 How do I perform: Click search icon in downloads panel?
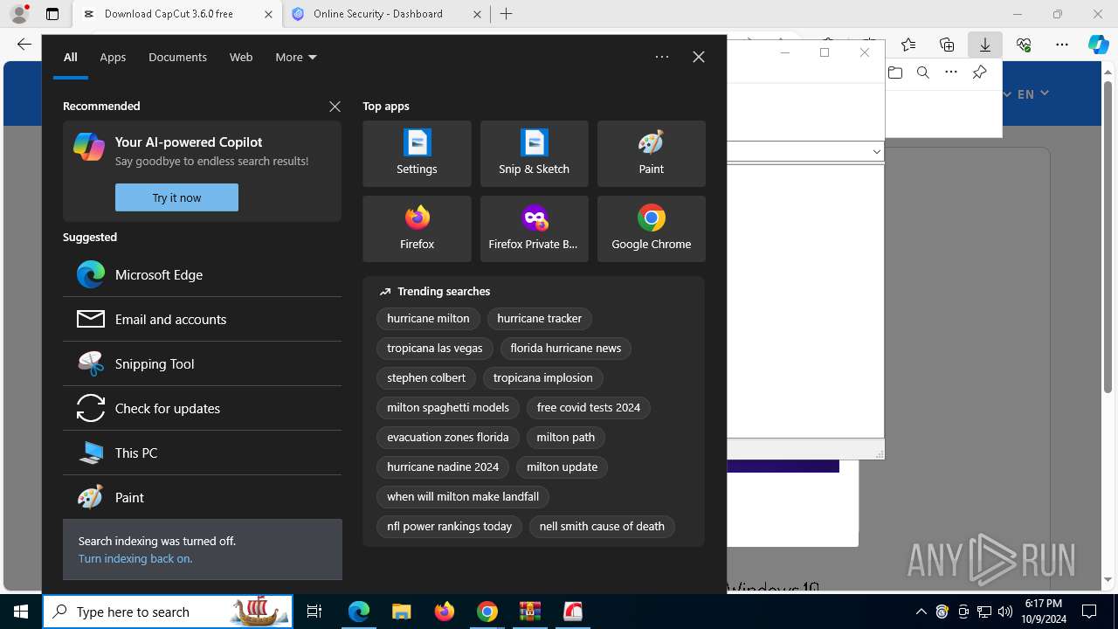point(922,73)
